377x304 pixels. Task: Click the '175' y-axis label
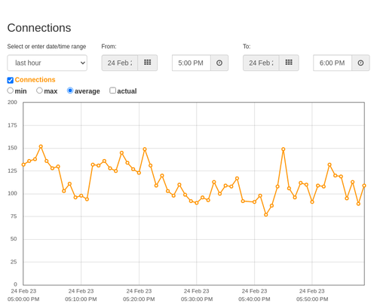click(12, 125)
